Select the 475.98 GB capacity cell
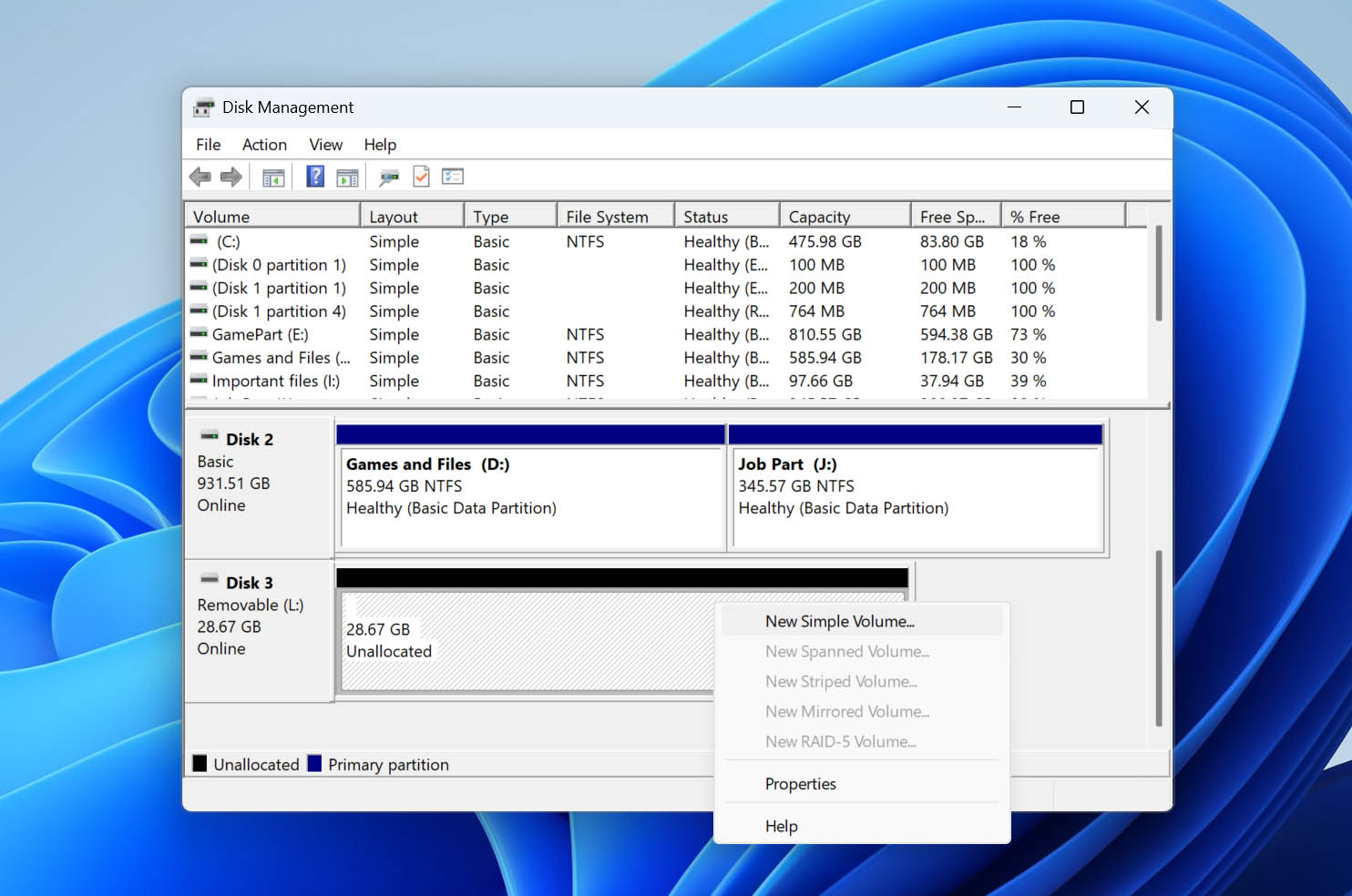Screen dimensions: 1352x896 [x=825, y=241]
